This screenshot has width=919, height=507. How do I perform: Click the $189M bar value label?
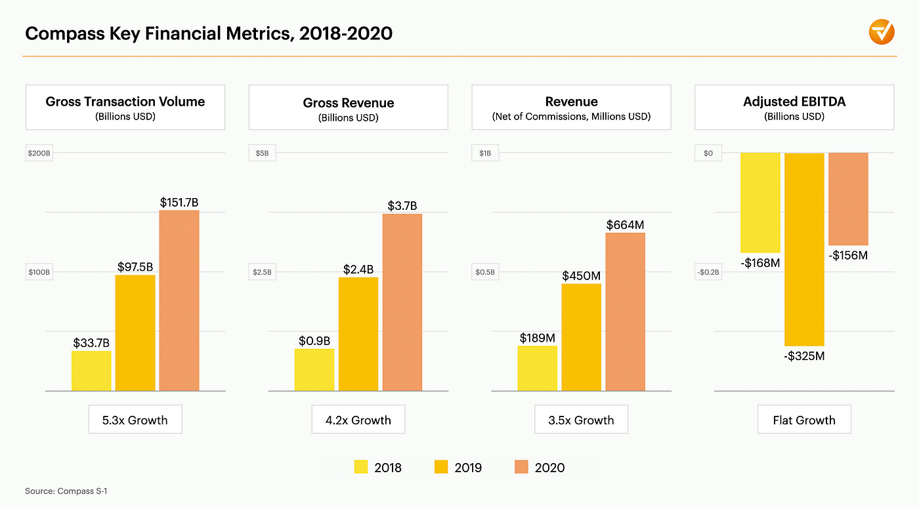[x=538, y=338]
